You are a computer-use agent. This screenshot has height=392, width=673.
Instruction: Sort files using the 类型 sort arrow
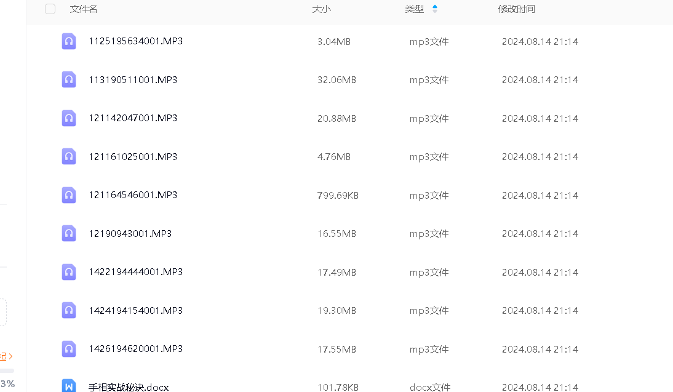pyautogui.click(x=435, y=9)
